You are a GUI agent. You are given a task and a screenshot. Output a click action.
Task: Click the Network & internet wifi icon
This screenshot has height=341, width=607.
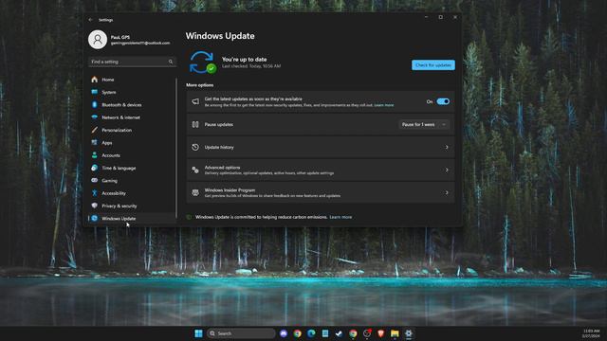tap(95, 117)
